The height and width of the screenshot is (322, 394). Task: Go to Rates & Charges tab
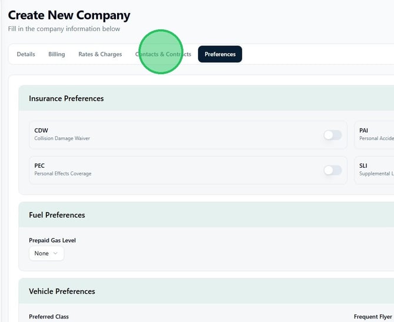pyautogui.click(x=100, y=54)
